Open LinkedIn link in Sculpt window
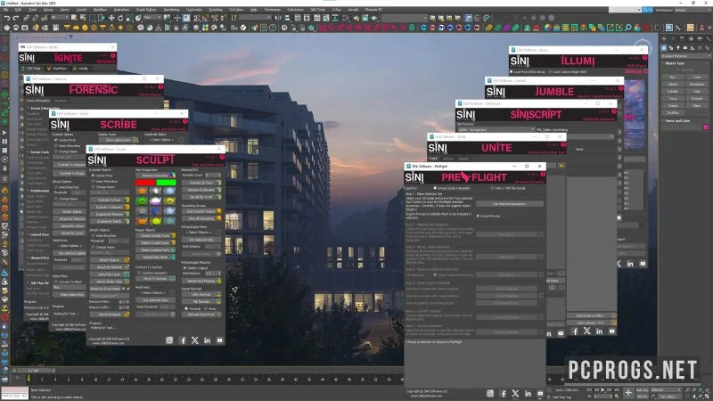Viewport: 713px width, 401px height. point(208,340)
